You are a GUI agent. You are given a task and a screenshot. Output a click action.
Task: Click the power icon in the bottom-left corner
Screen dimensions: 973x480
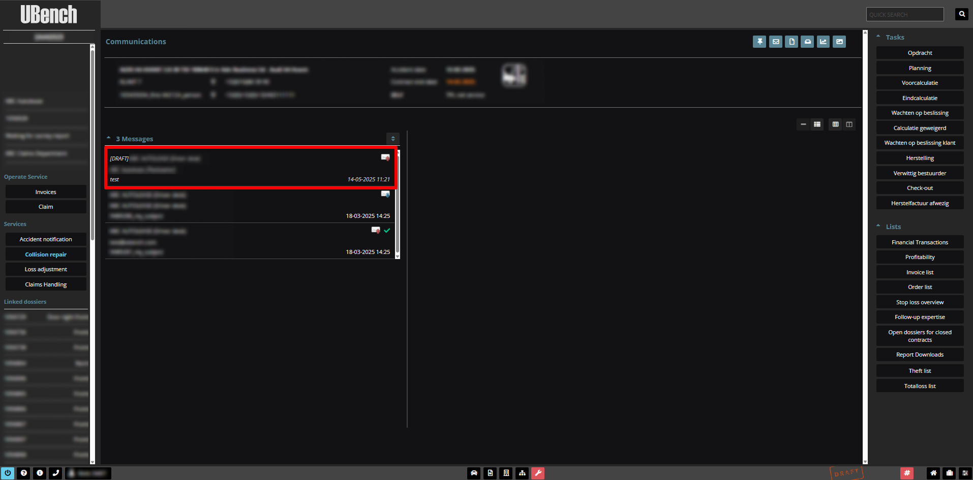coord(8,473)
